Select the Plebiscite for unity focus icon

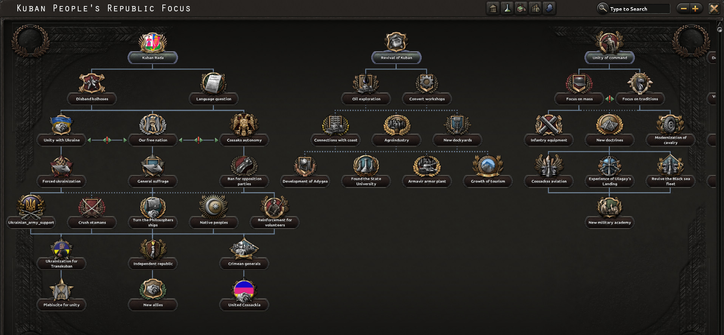tap(62, 290)
